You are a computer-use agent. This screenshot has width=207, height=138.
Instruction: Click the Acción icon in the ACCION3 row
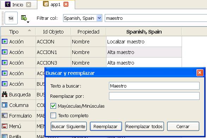5,63
